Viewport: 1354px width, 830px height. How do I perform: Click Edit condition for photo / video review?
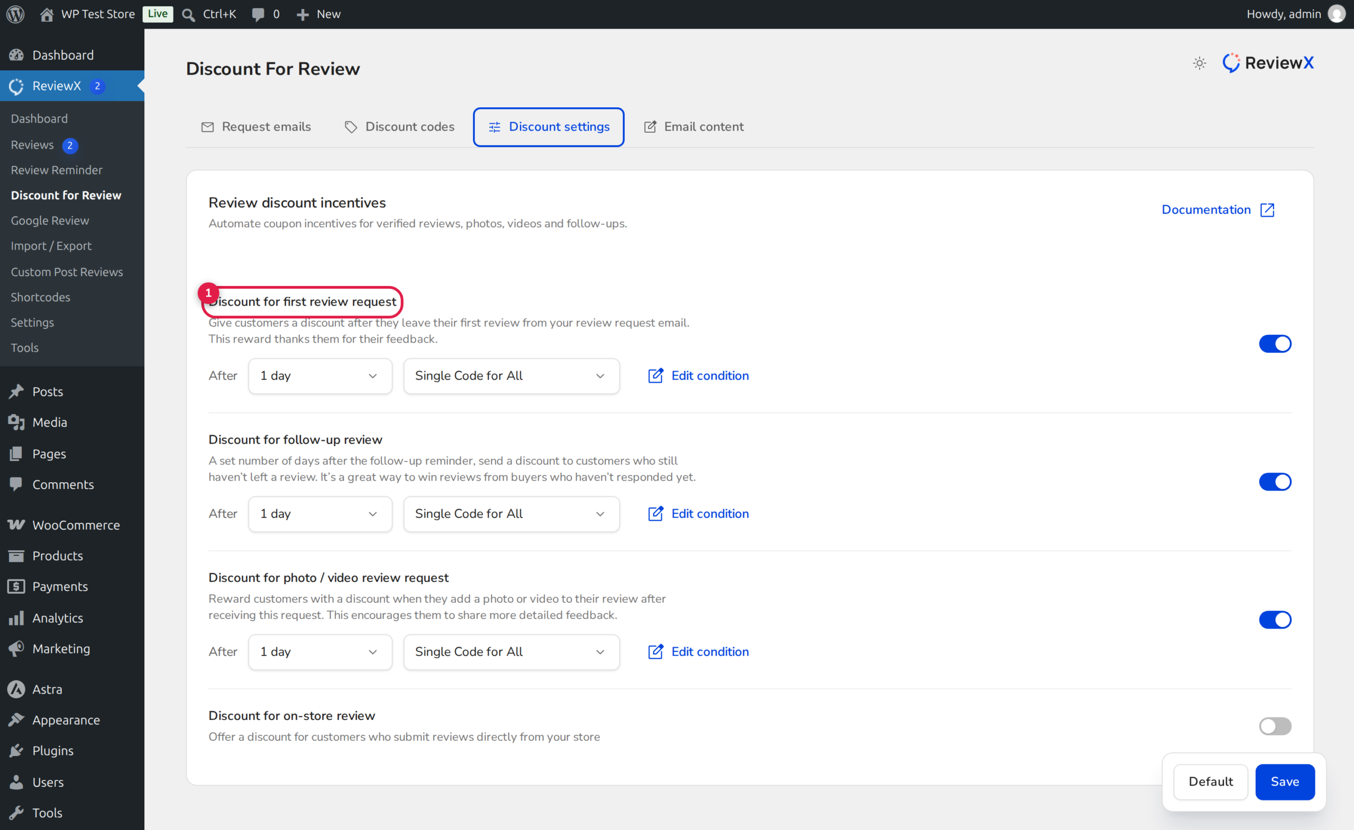click(x=699, y=651)
